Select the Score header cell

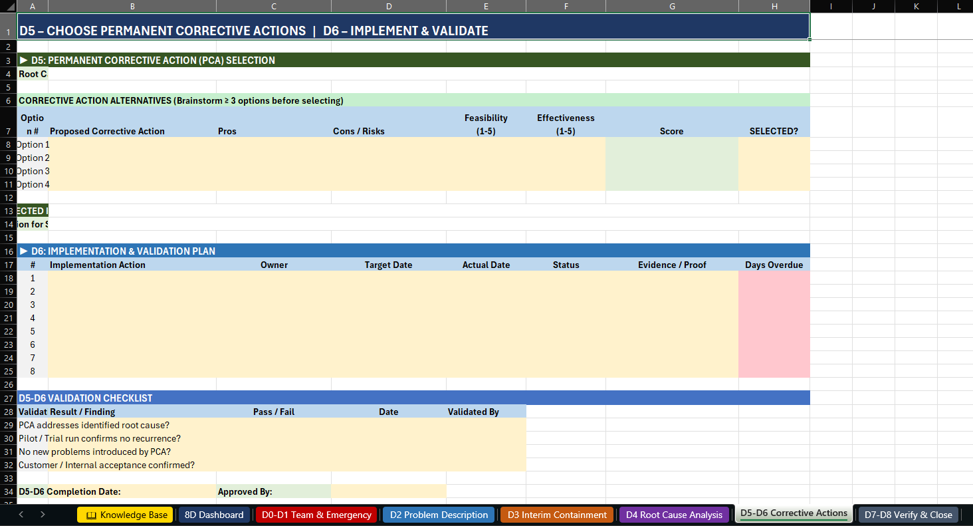[672, 131]
